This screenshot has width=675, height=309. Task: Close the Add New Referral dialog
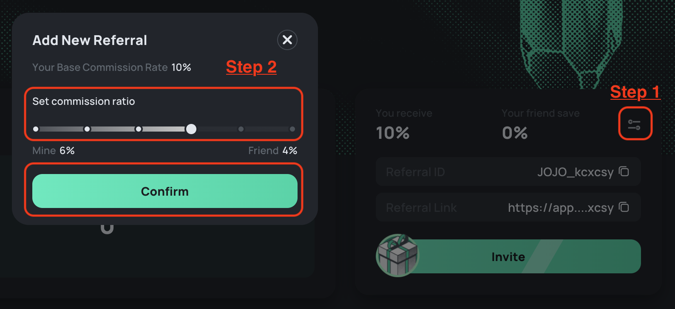pos(287,40)
